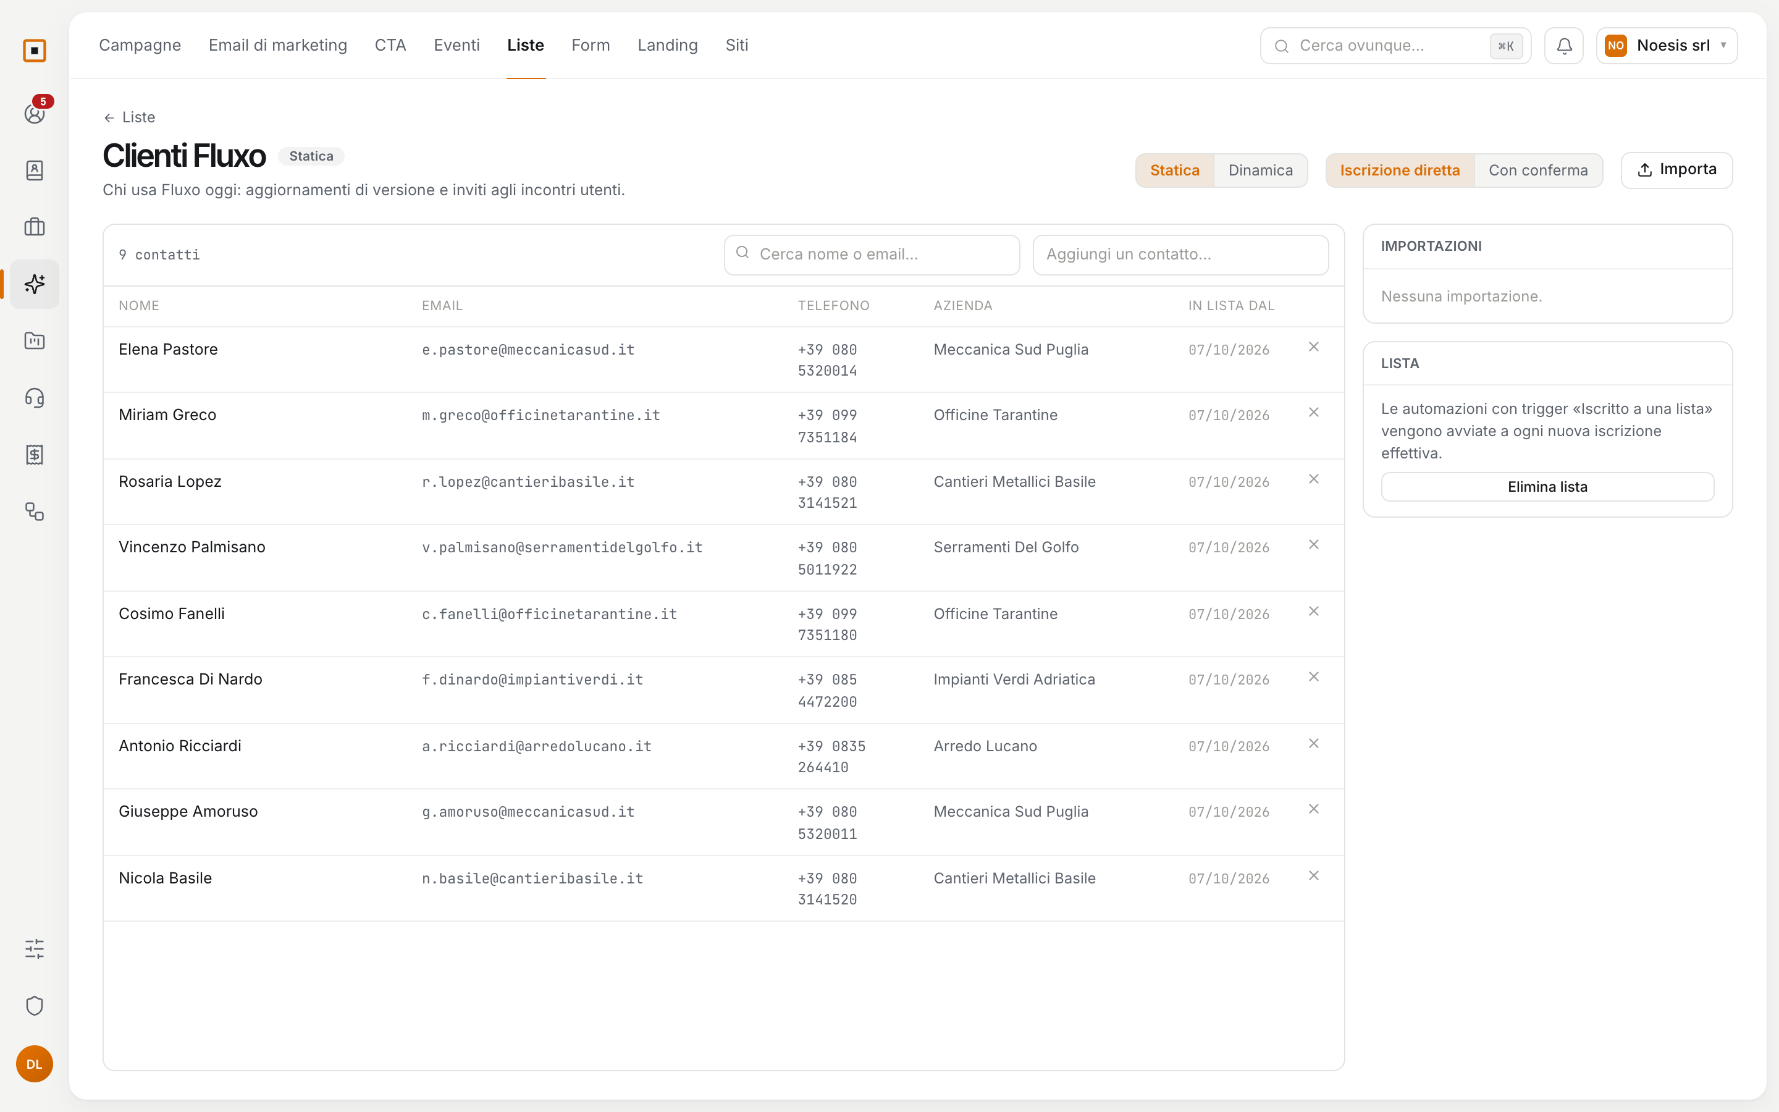Go back via the Liste link
This screenshot has width=1779, height=1112.
pos(129,117)
